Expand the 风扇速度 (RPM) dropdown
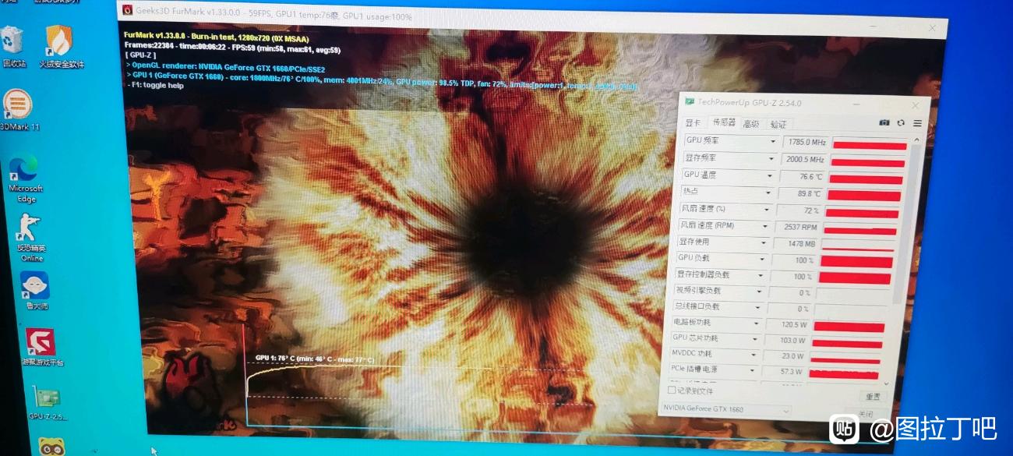This screenshot has width=1013, height=456. (766, 227)
